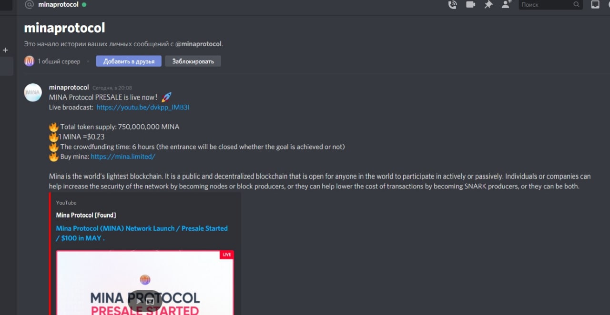Open pinned messages
This screenshot has height=315, width=610.
coord(488,5)
